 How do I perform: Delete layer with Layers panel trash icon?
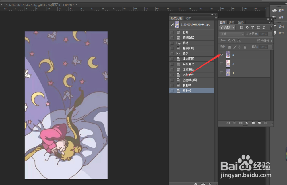[x=265, y=123]
